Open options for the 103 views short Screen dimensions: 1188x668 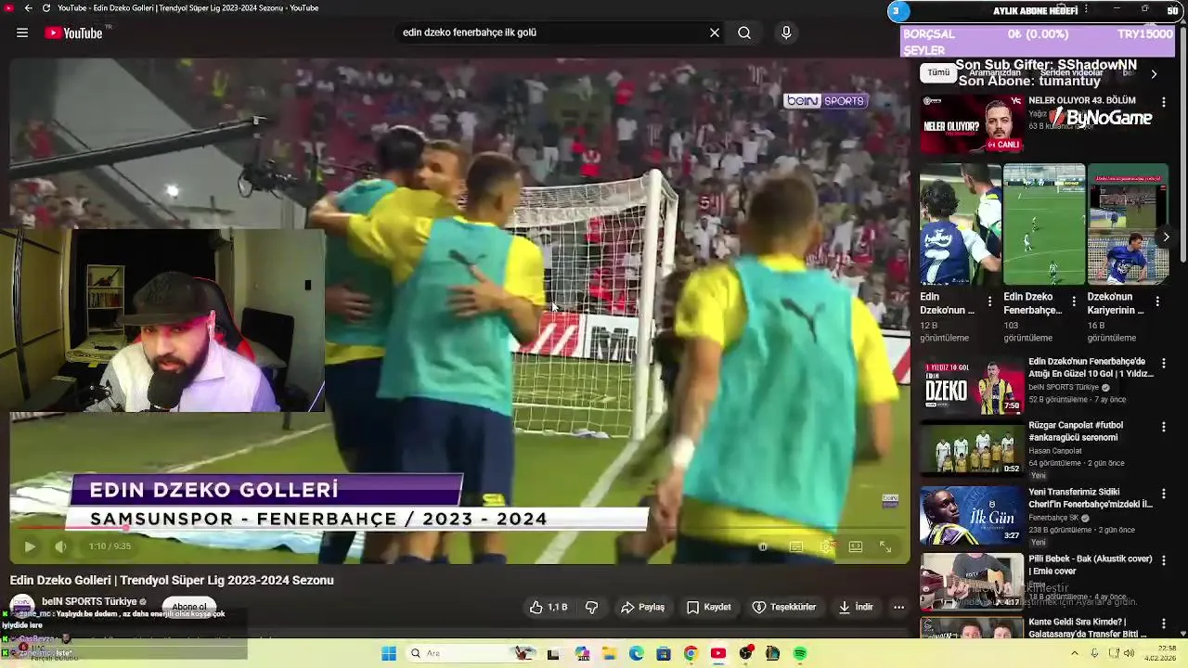[1074, 302]
